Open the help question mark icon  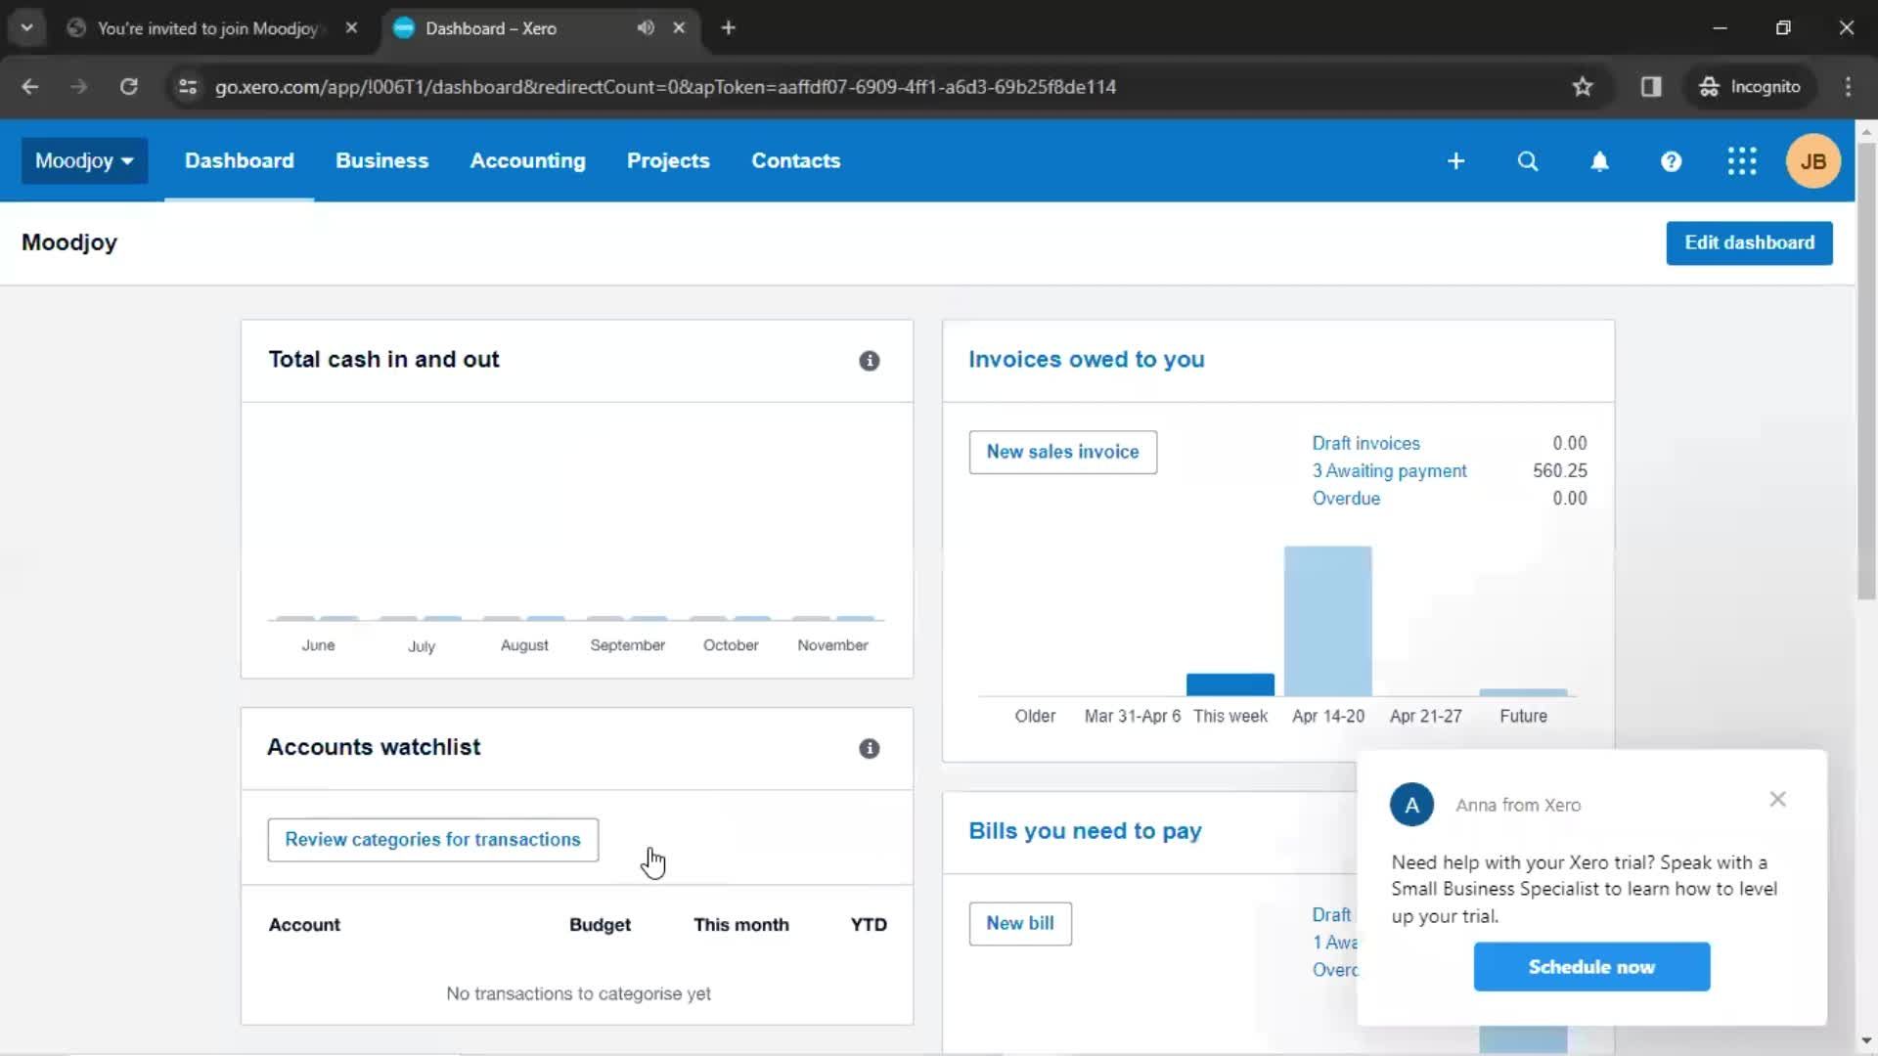point(1671,161)
